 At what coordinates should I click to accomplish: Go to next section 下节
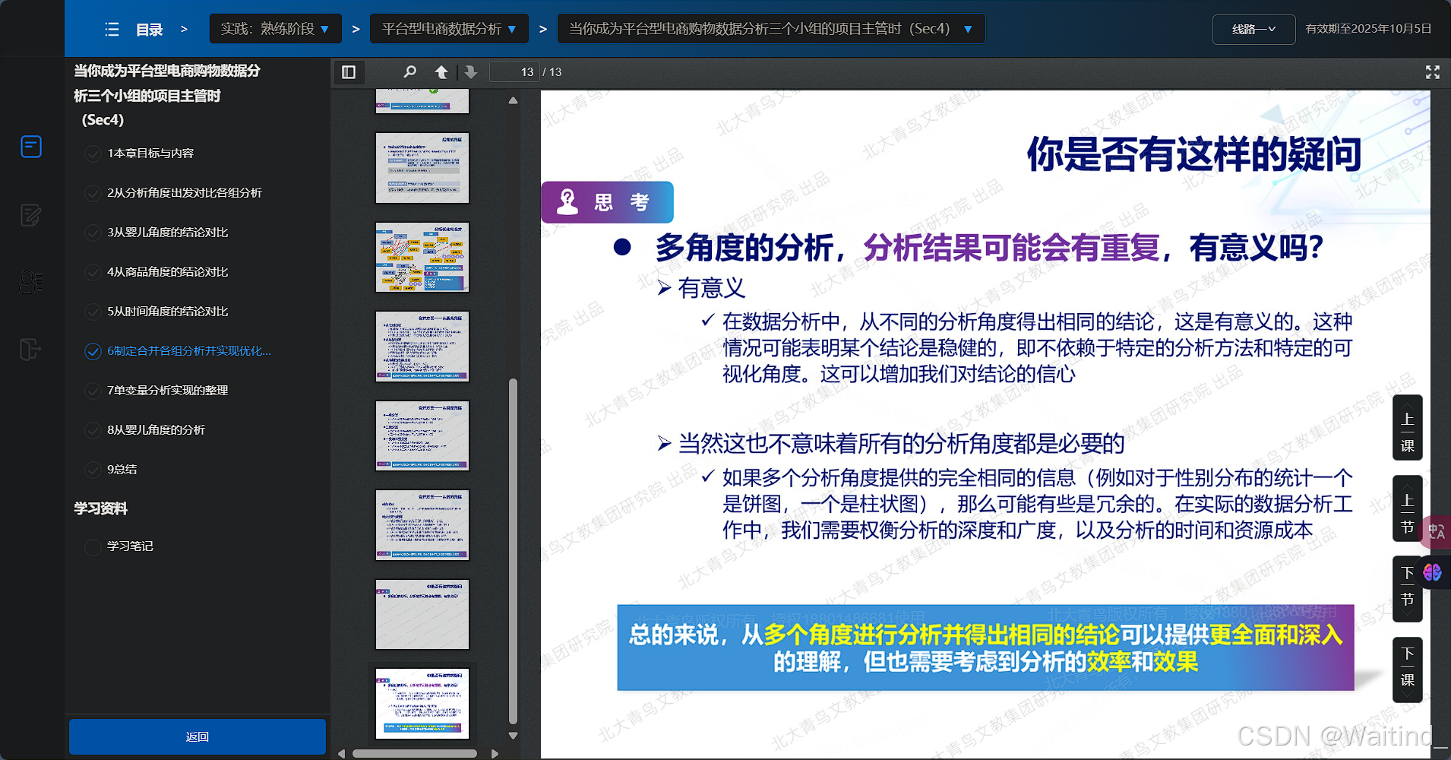tap(1407, 589)
